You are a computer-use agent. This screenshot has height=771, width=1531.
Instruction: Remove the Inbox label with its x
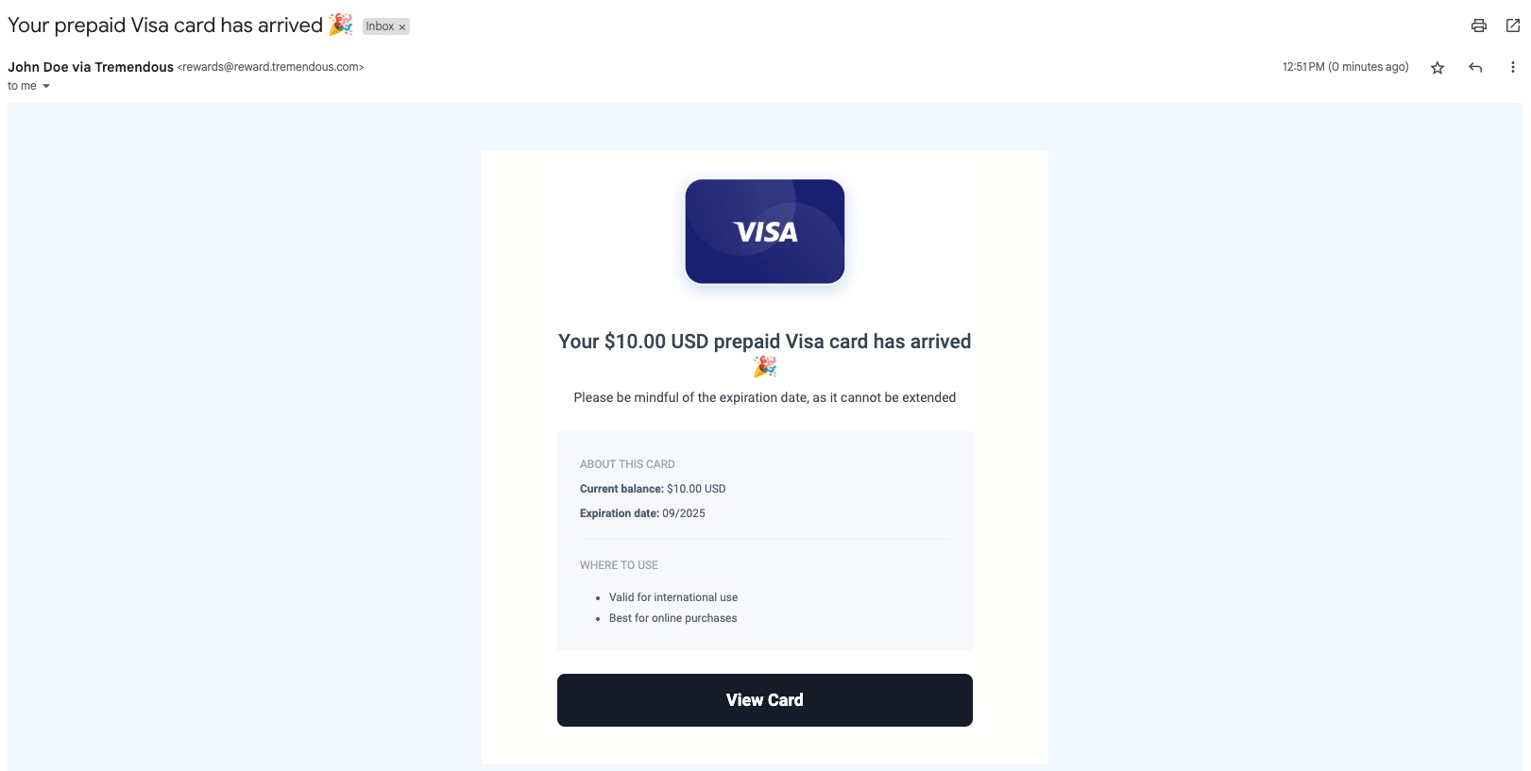(402, 27)
